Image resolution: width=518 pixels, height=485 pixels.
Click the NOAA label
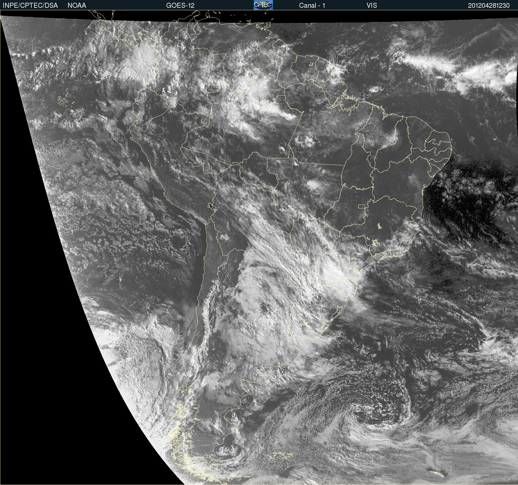[x=77, y=6]
